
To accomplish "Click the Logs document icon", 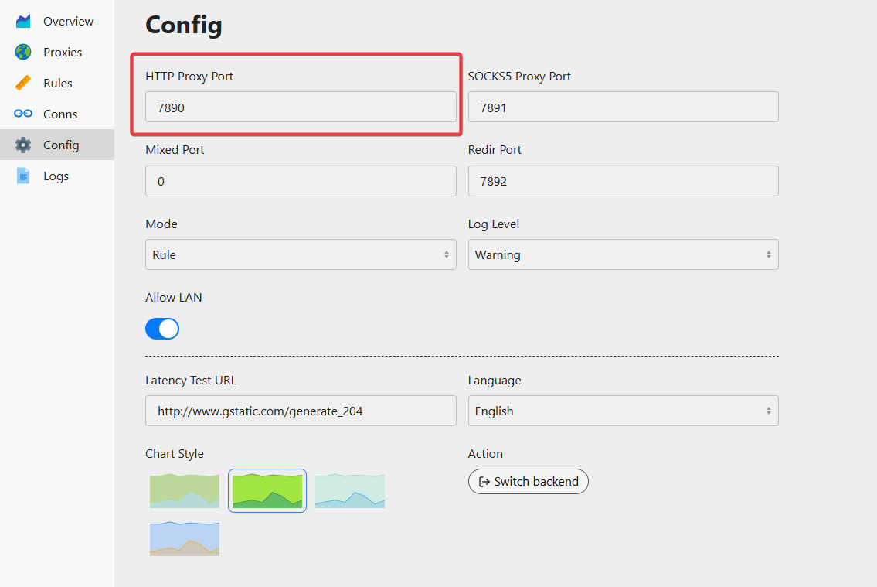I will point(23,176).
